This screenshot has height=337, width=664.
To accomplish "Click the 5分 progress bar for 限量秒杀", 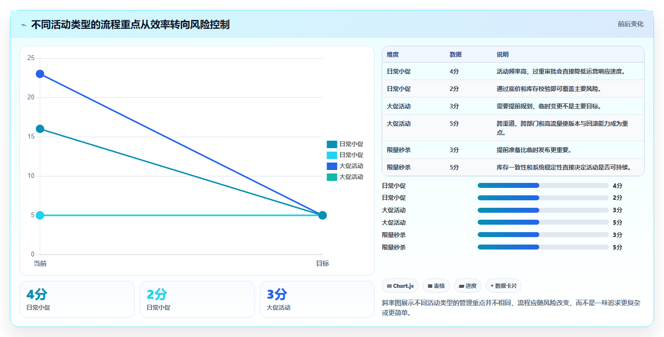I will 543,247.
